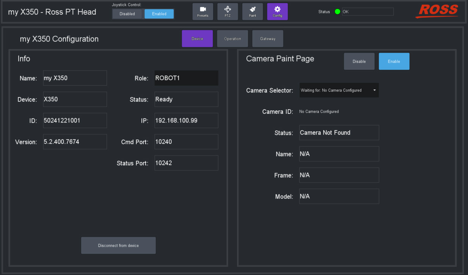
Task: Click the Name field showing my X350
Action: 75,78
